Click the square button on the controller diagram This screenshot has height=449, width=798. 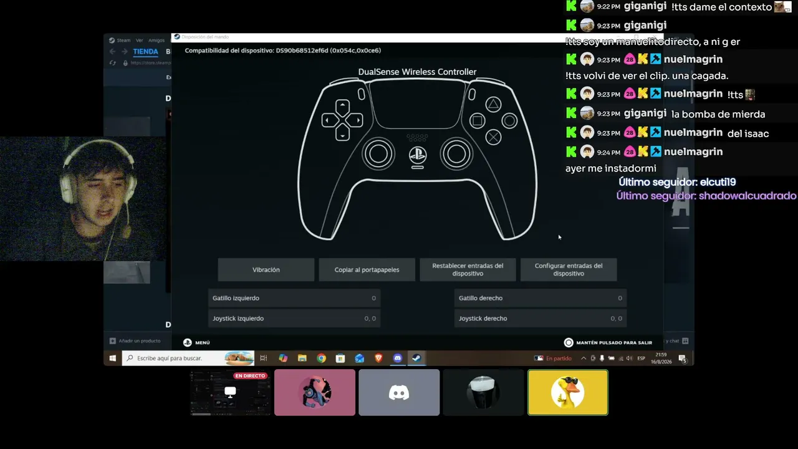[x=477, y=121]
